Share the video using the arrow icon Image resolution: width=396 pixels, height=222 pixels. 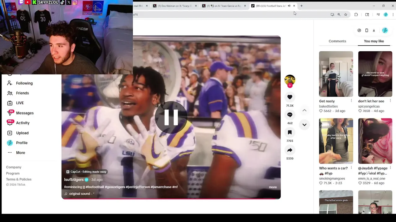tap(290, 150)
